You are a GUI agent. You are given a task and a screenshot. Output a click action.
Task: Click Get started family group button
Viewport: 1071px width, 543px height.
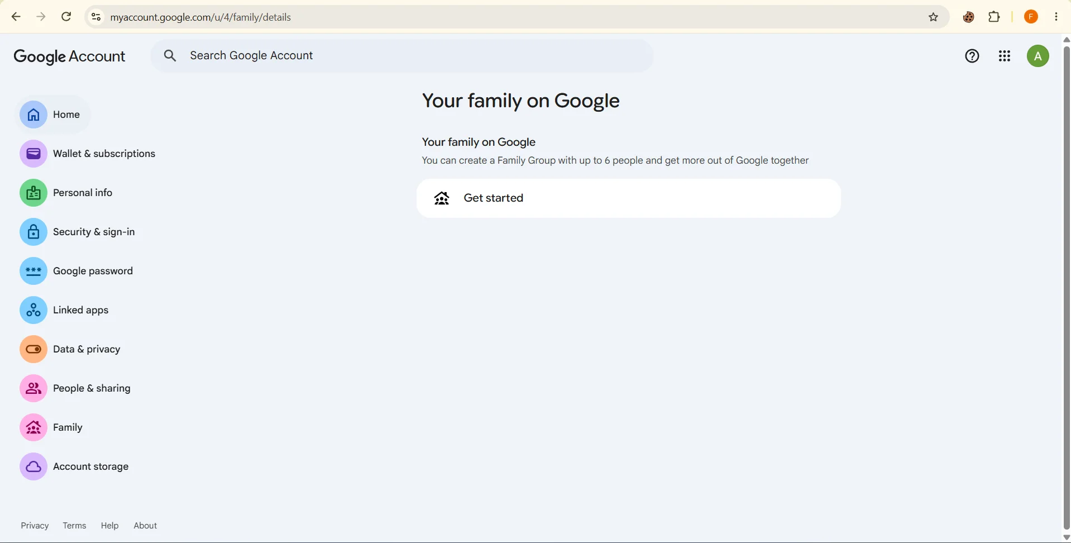point(628,198)
